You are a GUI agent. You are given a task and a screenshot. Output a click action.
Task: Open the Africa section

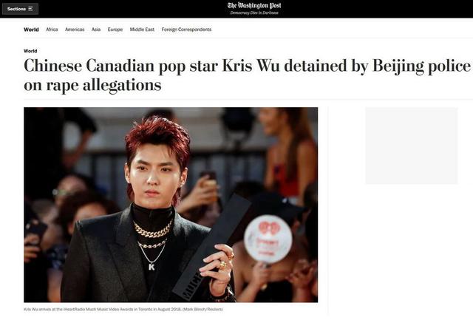(x=52, y=30)
